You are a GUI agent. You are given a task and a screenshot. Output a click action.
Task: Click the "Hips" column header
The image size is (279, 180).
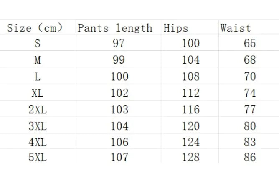(x=176, y=28)
